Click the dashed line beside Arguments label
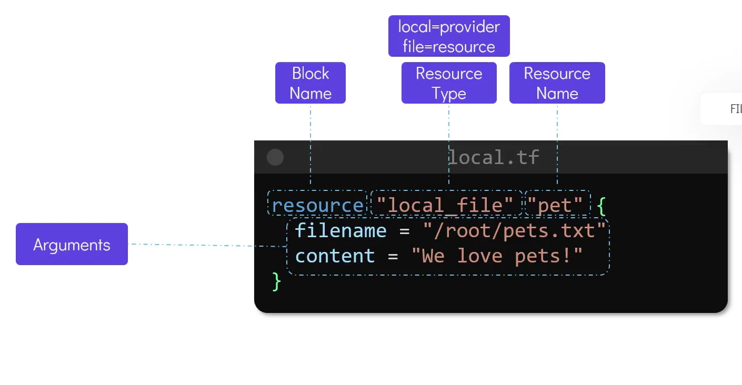 [205, 245]
